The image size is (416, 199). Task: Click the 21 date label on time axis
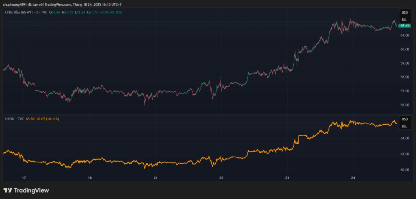156,178
